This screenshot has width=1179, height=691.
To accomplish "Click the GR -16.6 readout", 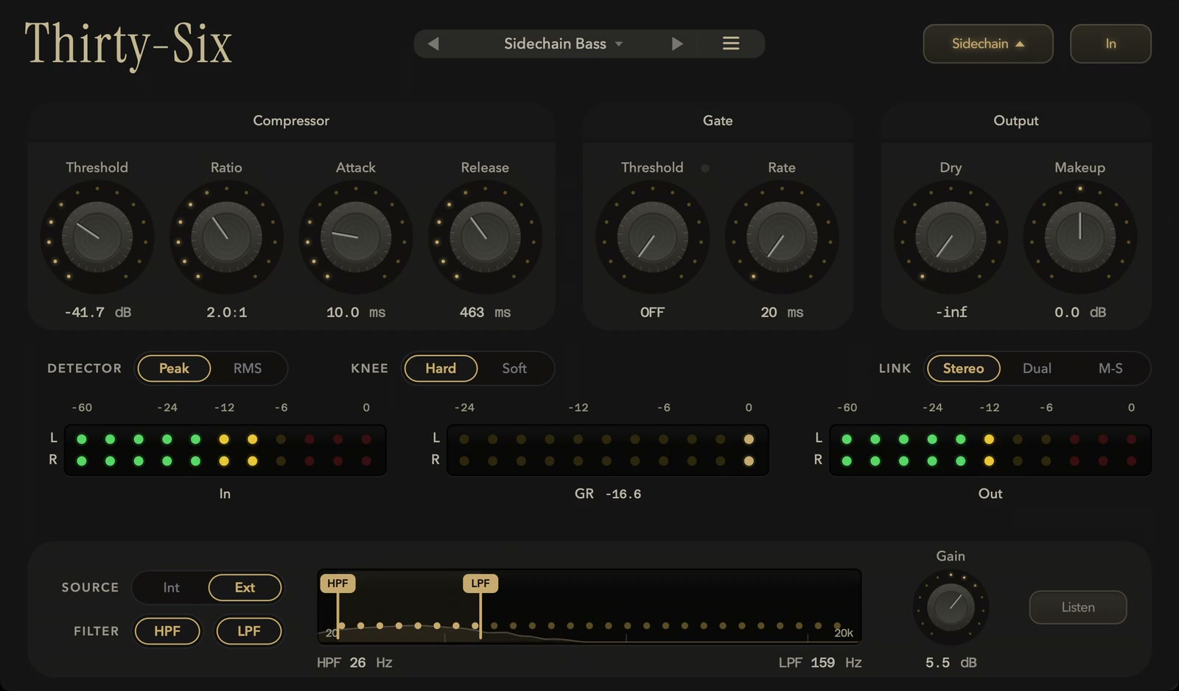I will point(608,494).
